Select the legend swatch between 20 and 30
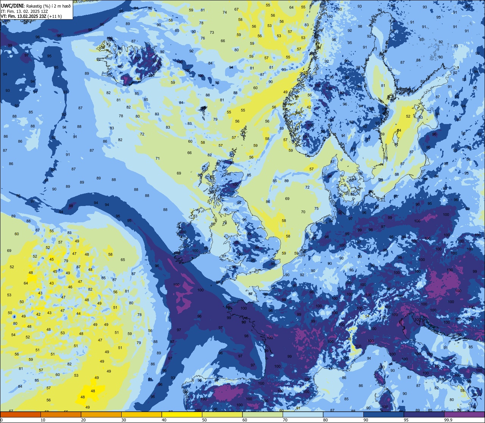 [x=101, y=415]
